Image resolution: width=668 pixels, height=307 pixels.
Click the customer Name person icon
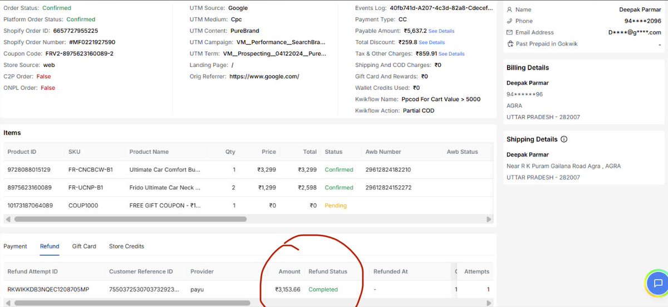pyautogui.click(x=510, y=9)
